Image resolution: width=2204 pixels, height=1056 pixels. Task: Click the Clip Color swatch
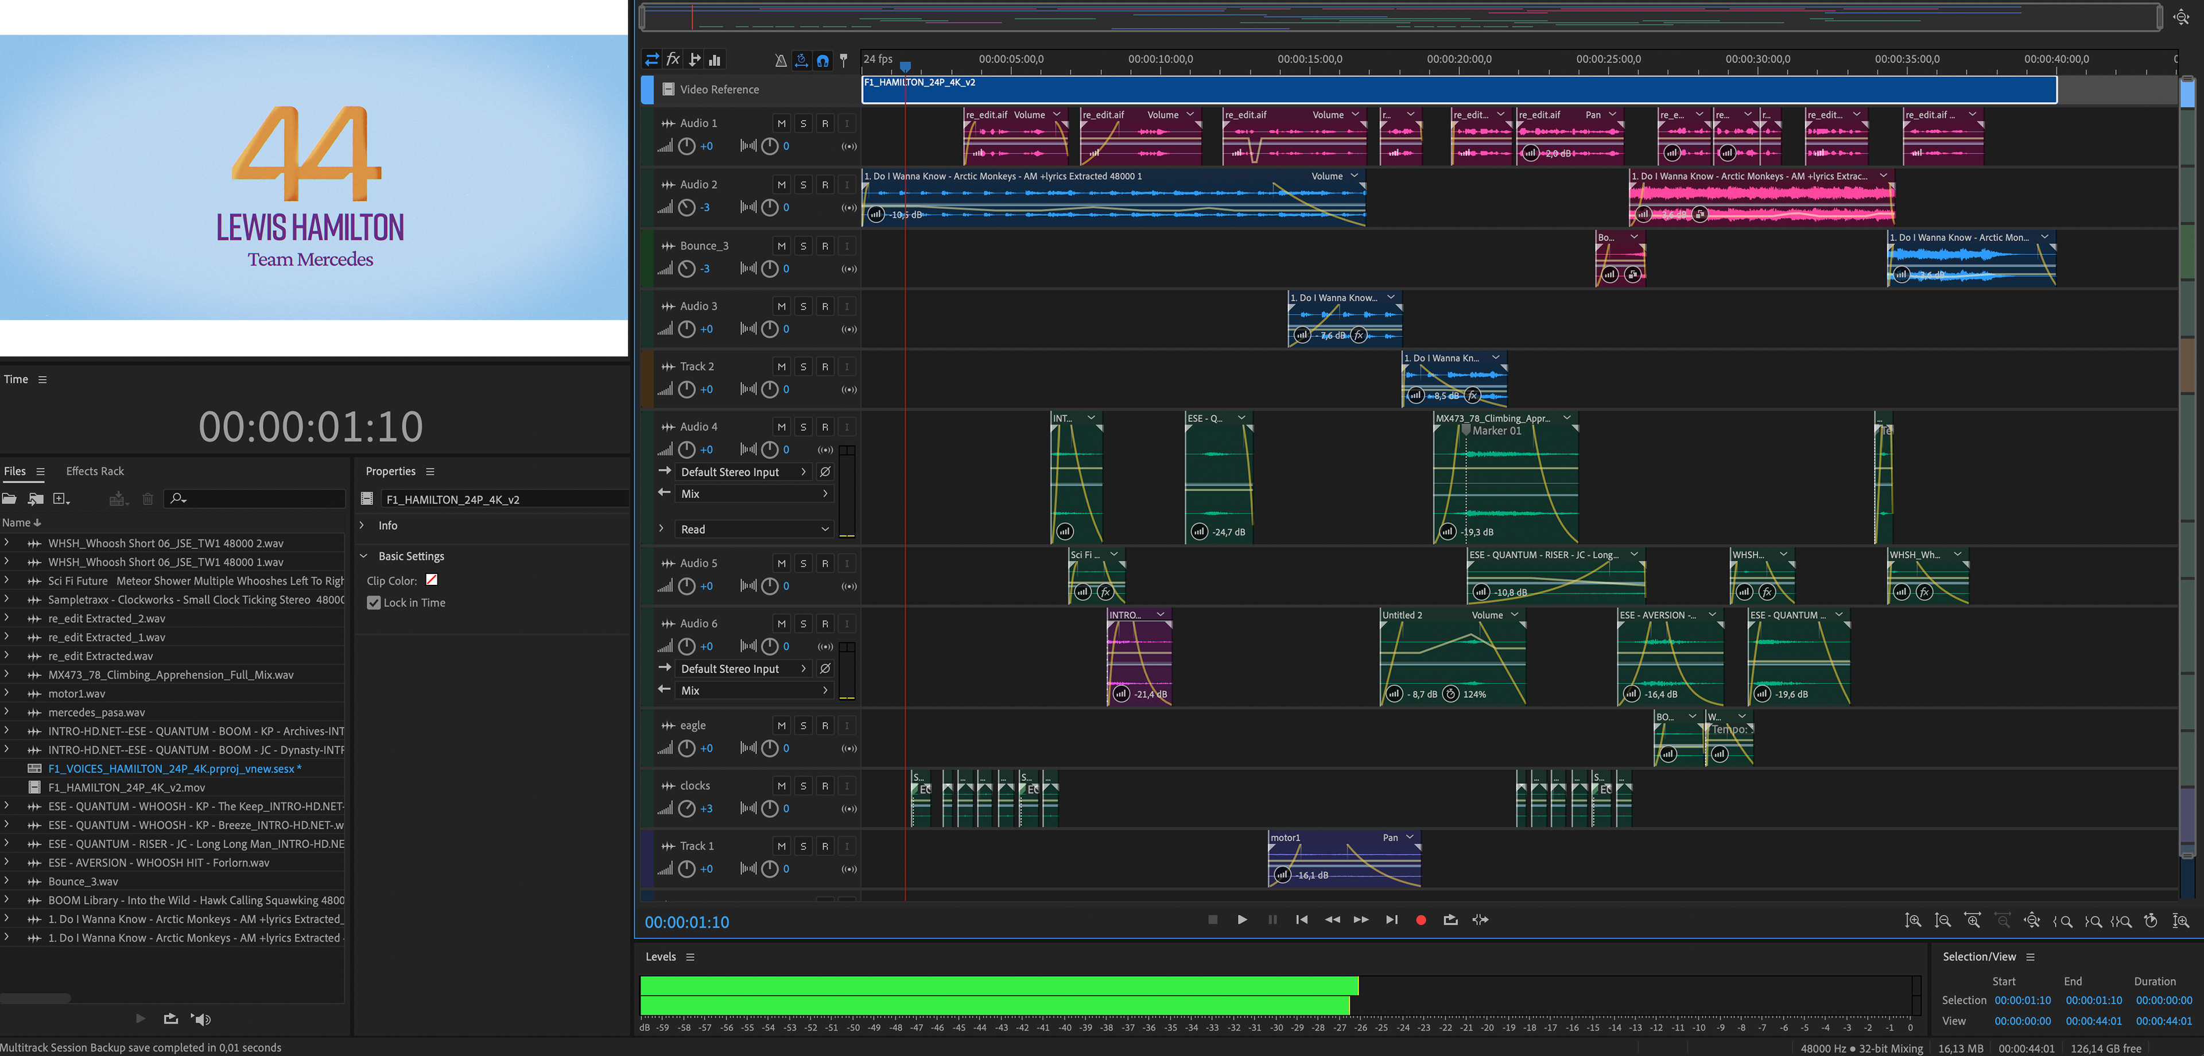(431, 579)
